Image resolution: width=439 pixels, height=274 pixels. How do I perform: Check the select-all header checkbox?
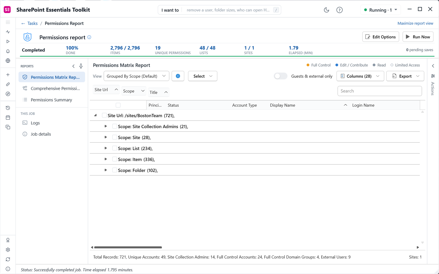point(118,105)
